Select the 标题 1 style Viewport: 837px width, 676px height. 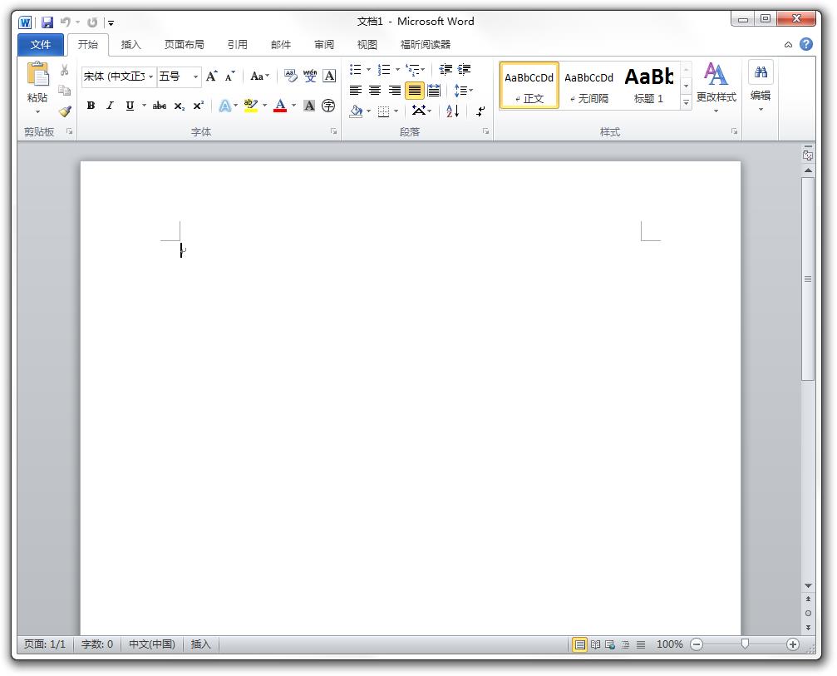[648, 86]
